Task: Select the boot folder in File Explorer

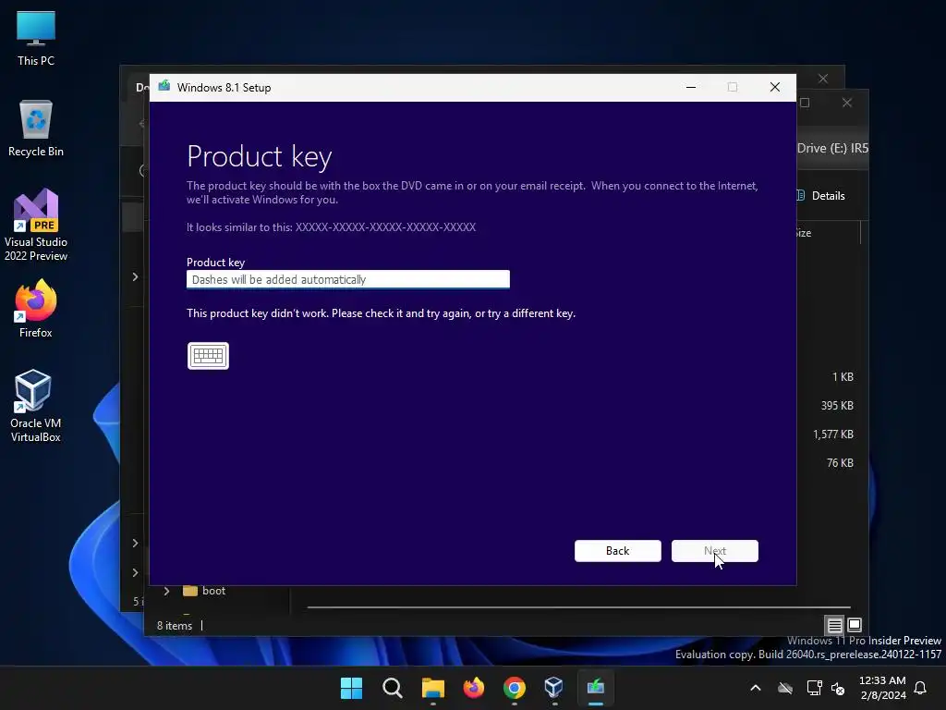Action: click(213, 591)
